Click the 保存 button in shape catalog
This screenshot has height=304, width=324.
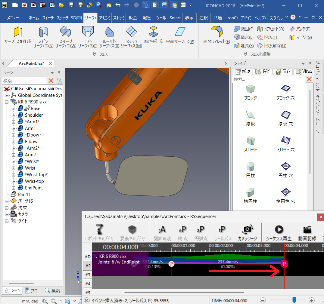(283, 72)
